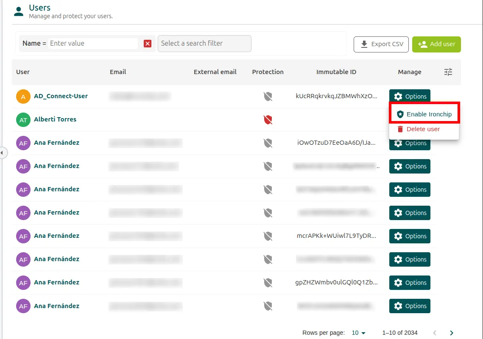Open the Alberti Torres name link
Image resolution: width=483 pixels, height=339 pixels.
(55, 119)
